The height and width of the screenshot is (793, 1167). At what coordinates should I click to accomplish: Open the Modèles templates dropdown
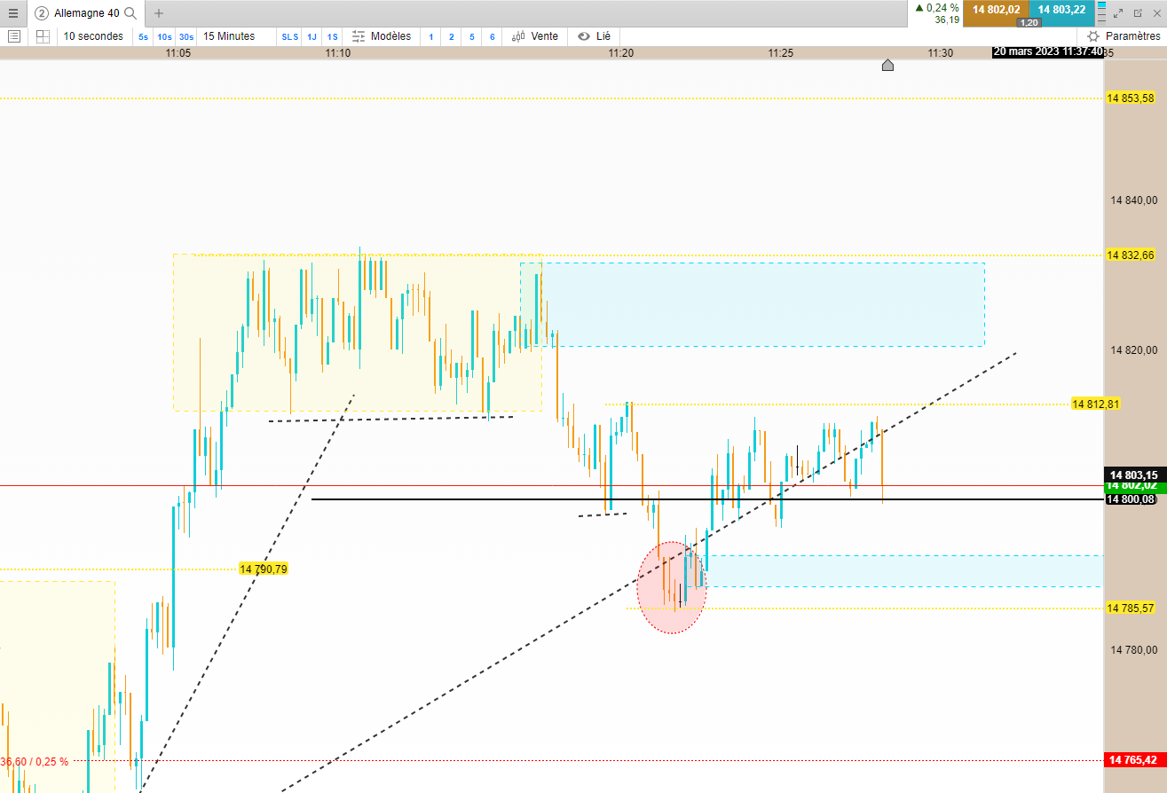pos(382,36)
